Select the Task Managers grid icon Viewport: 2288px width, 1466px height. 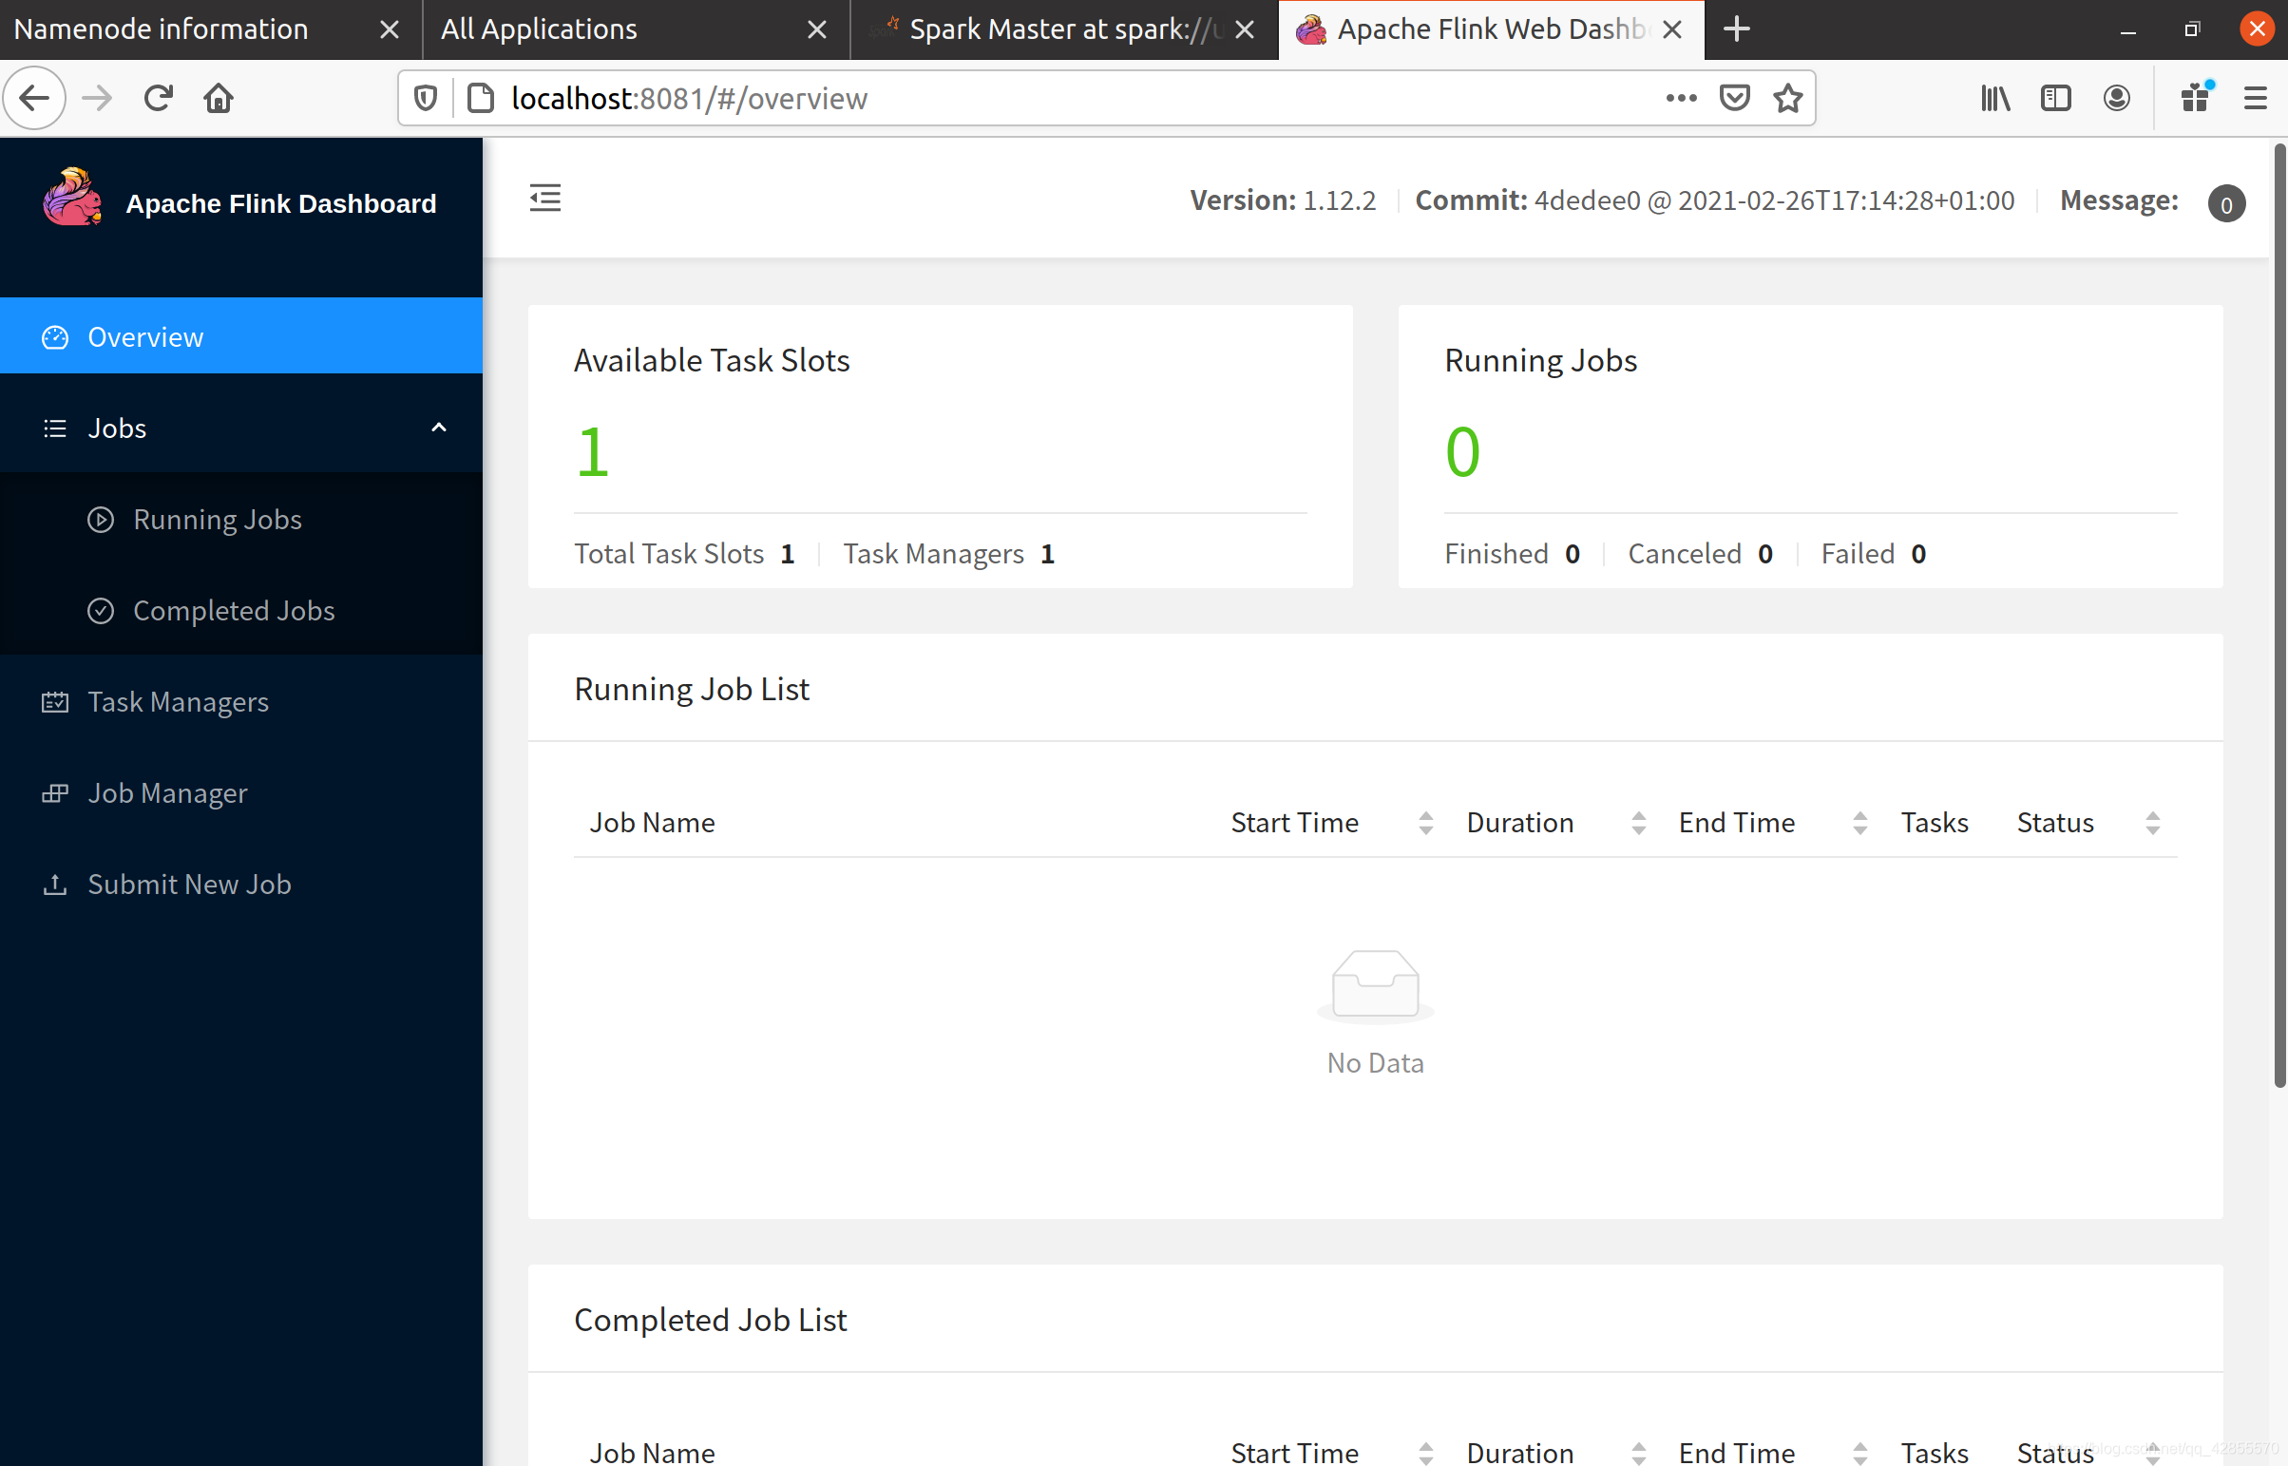(55, 700)
